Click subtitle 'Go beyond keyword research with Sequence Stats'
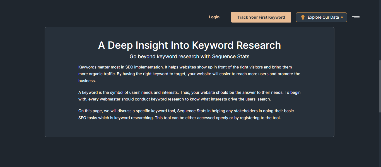Image resolution: width=381 pixels, height=167 pixels. click(189, 57)
